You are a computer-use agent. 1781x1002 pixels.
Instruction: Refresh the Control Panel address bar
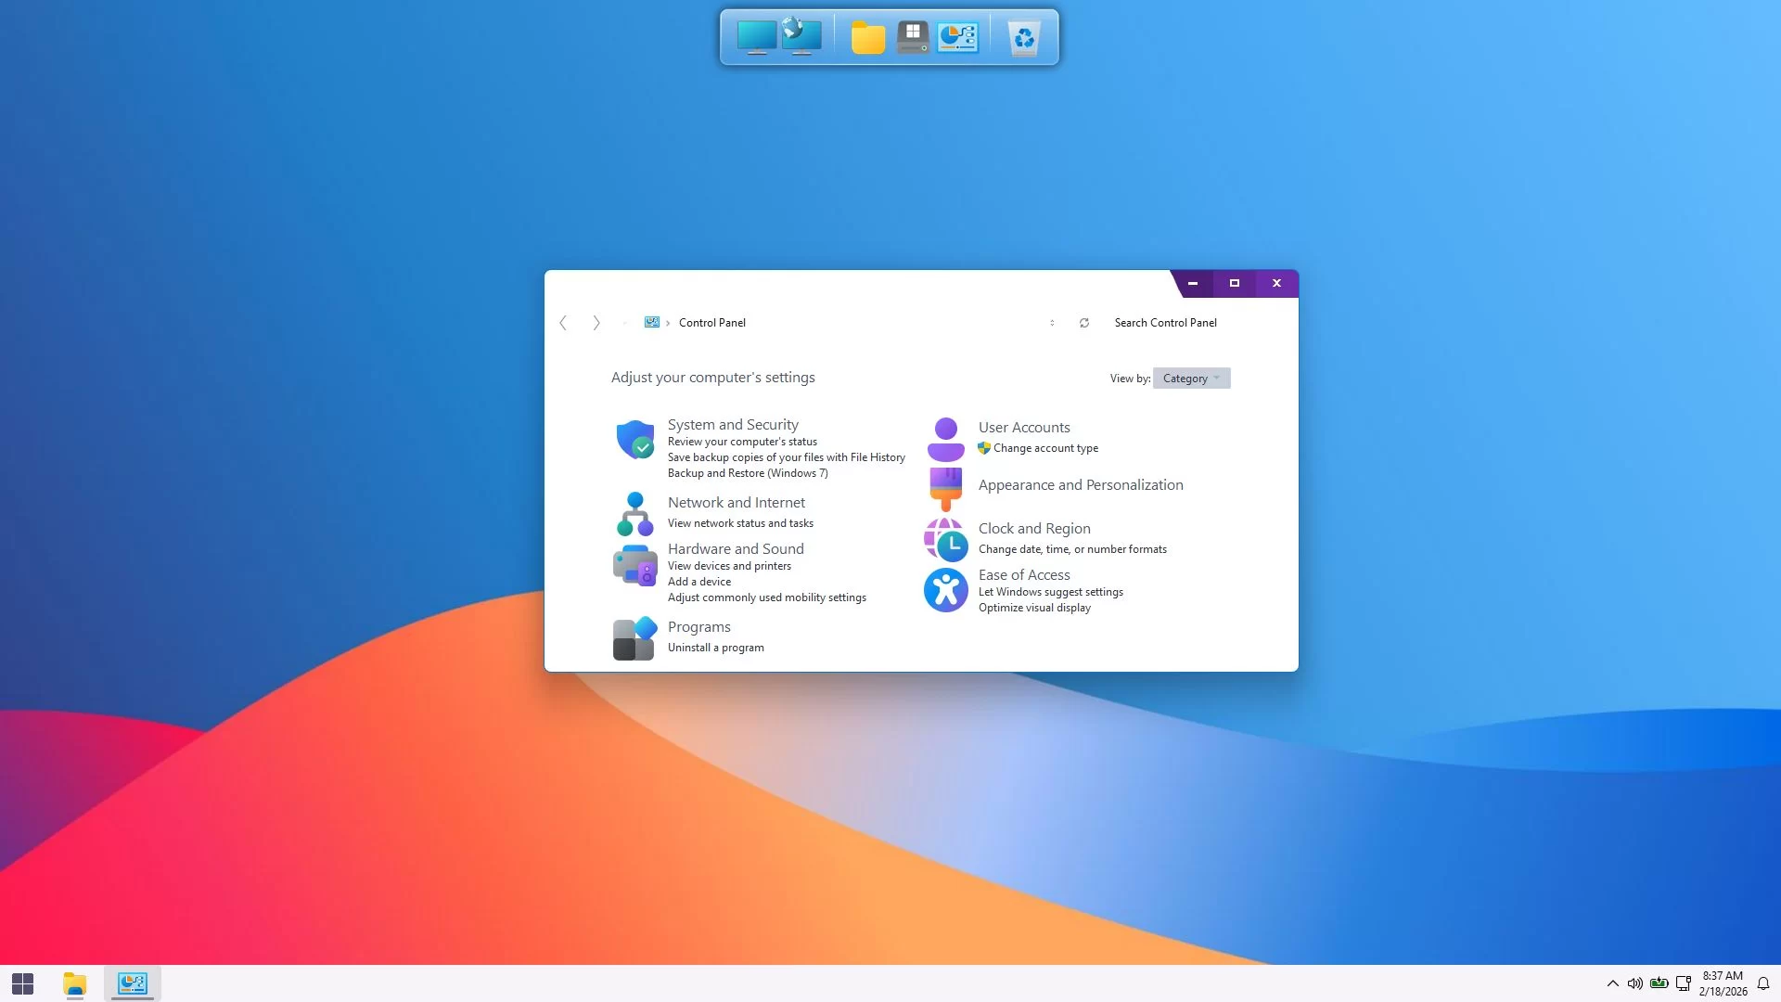tap(1083, 323)
